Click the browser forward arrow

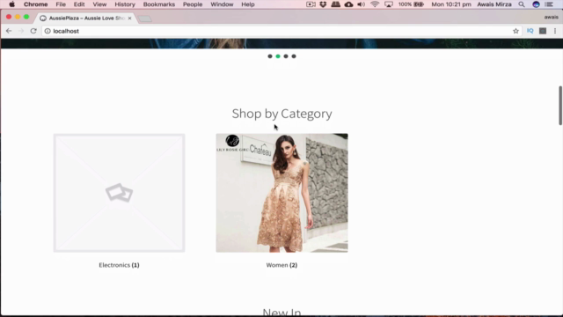point(21,31)
